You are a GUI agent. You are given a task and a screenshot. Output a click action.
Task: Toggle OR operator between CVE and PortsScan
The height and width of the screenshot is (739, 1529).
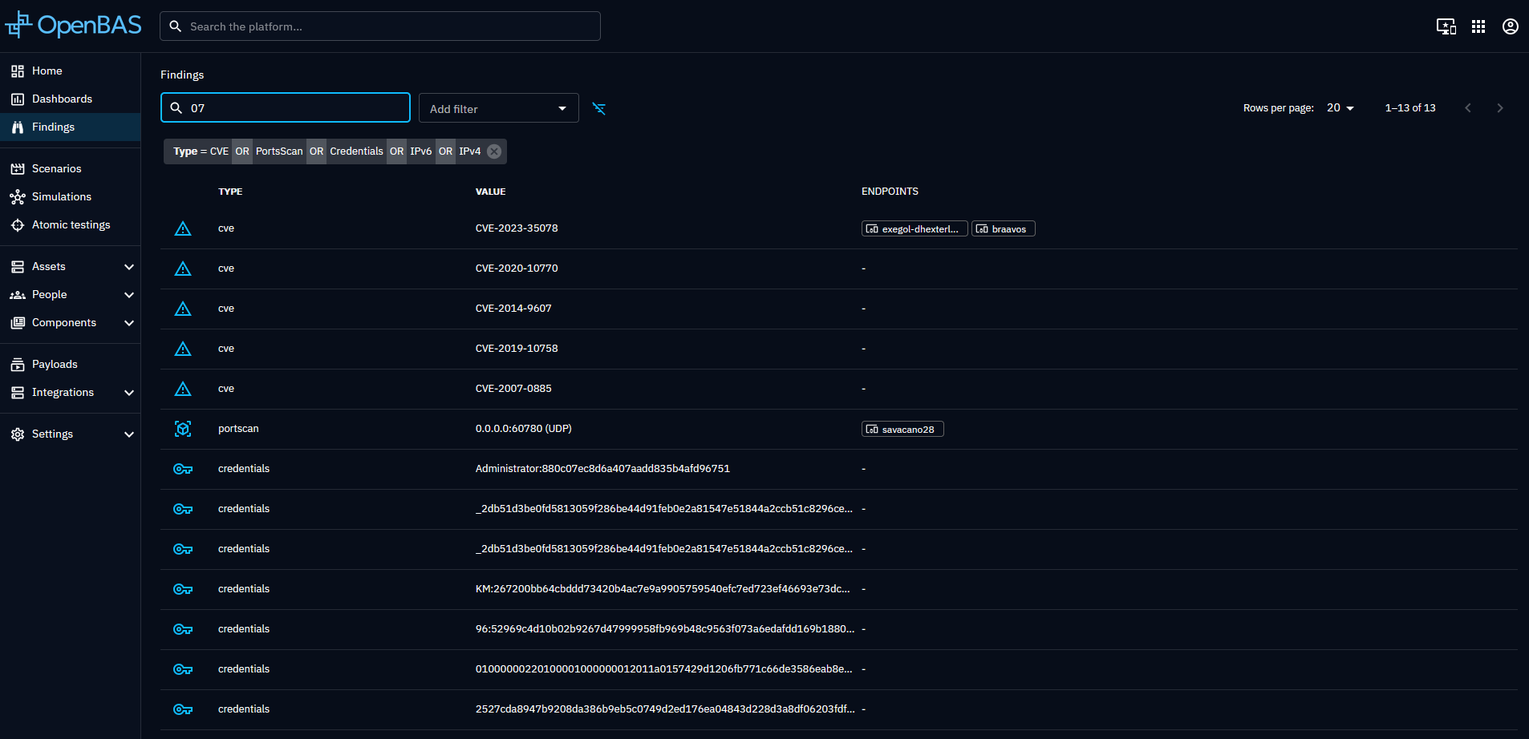242,151
